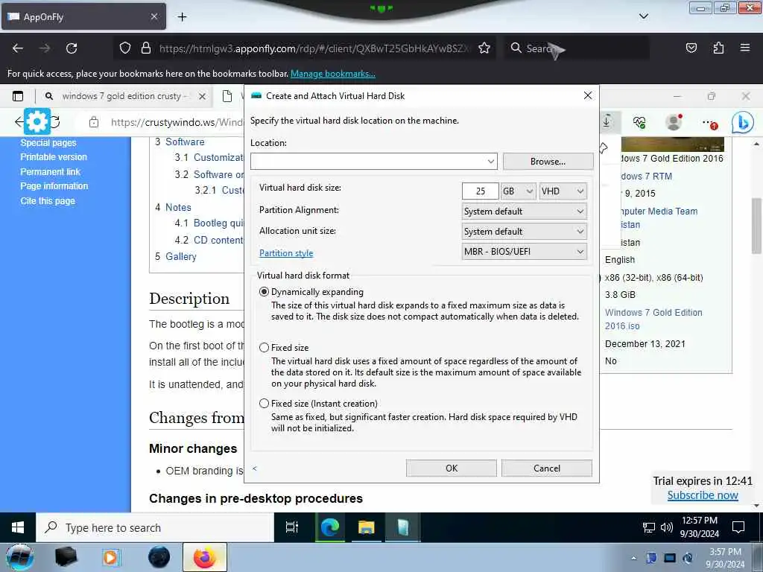The image size is (763, 572).
Task: Open Page information sidebar link
Action: tap(54, 186)
